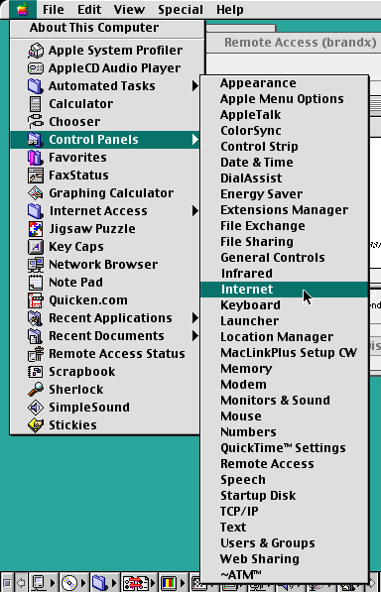Click the Network Browser icon
The image size is (381, 592).
point(36,265)
